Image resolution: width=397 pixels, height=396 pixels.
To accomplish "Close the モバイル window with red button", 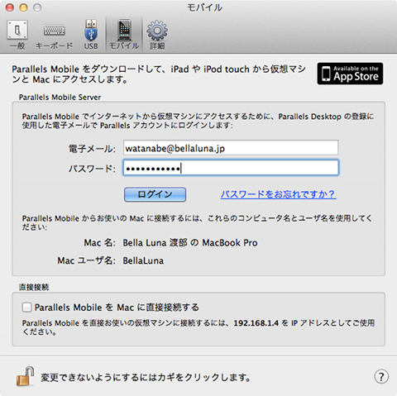I will (x=10, y=7).
